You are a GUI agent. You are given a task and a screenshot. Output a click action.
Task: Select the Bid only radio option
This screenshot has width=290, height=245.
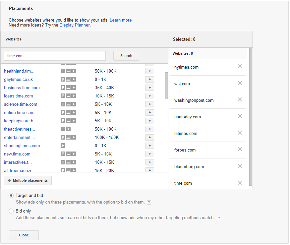coord(11,211)
